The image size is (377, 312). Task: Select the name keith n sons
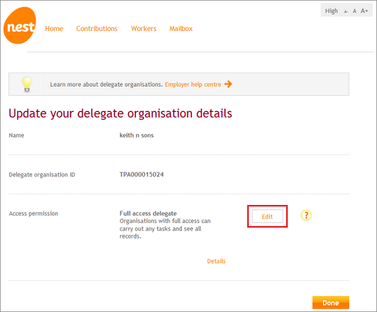pos(136,135)
